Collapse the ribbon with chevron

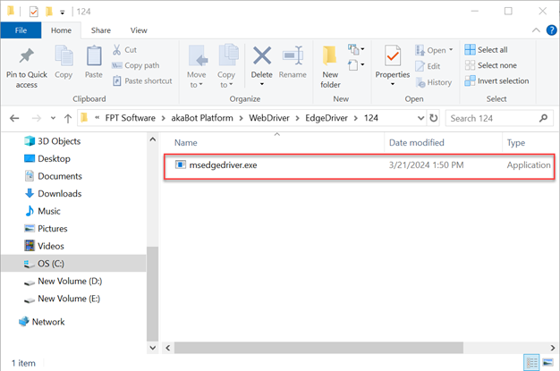tap(536, 30)
